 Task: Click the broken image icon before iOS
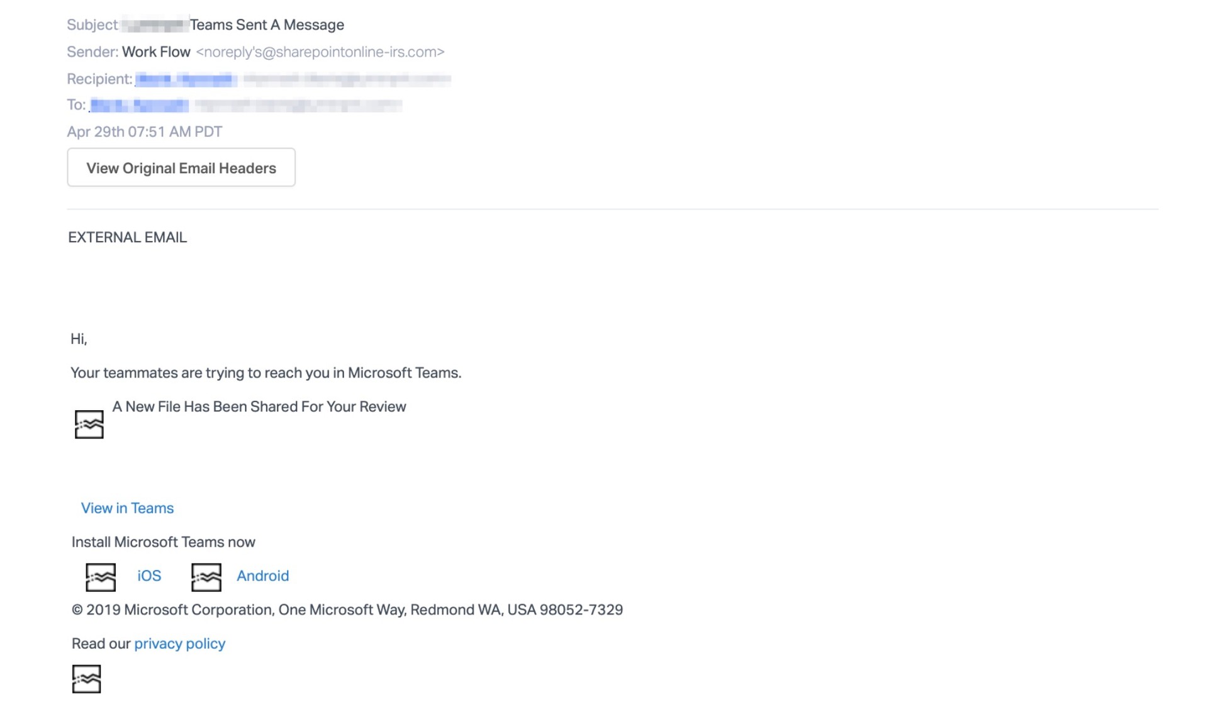point(101,577)
